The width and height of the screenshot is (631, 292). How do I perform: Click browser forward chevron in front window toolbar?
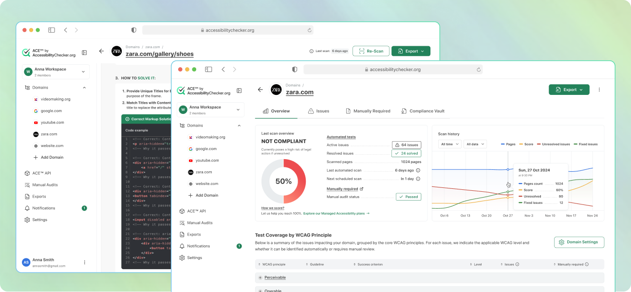coord(234,70)
